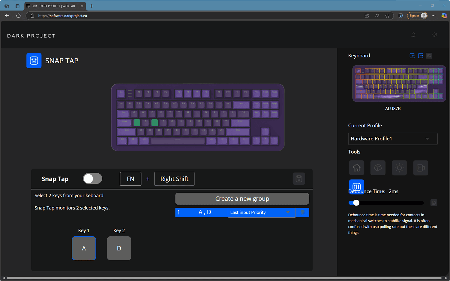Open the Last input Priority dropdown
This screenshot has height=281, width=450.
tap(262, 212)
